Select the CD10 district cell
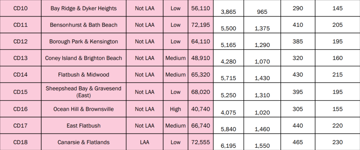 tap(21, 8)
